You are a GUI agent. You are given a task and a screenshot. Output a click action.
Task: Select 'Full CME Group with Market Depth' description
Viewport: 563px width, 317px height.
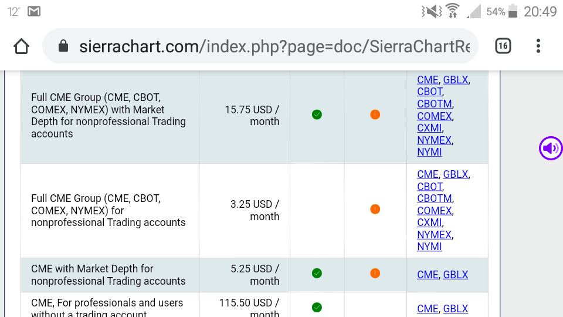(108, 116)
